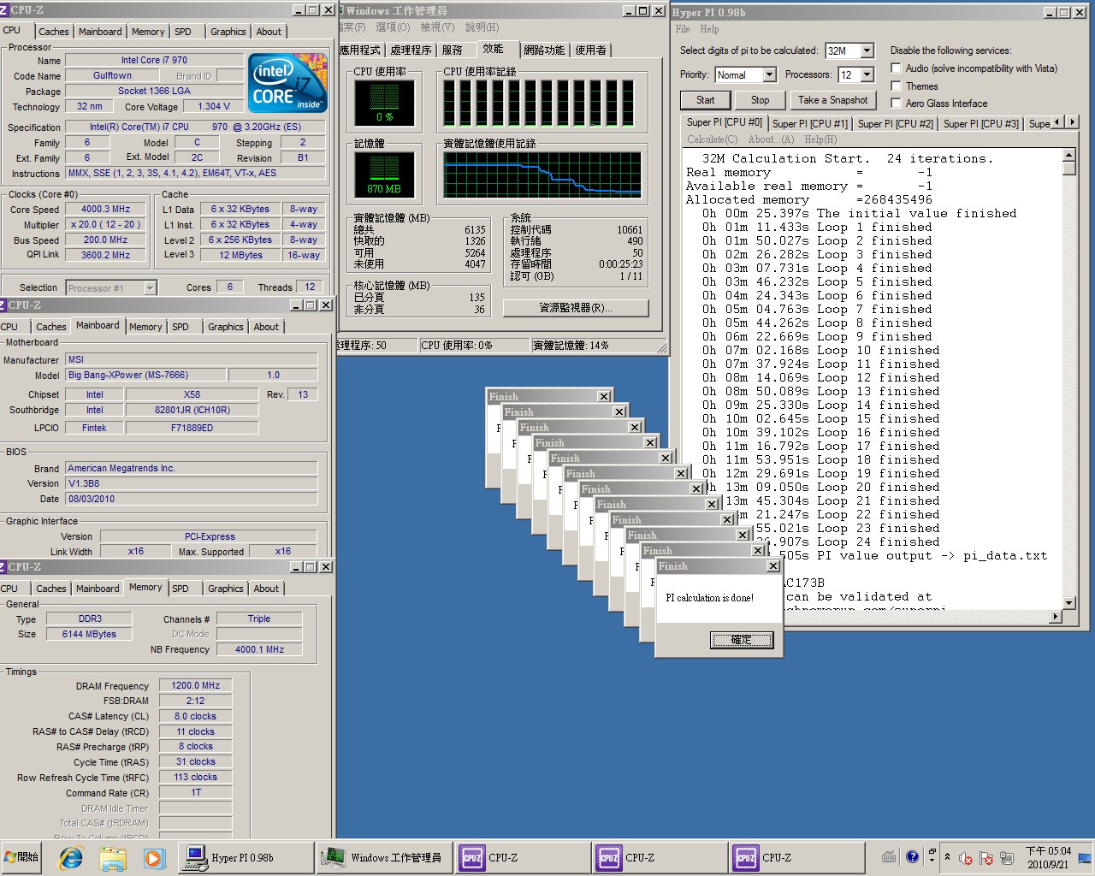Viewport: 1095px width, 876px height.
Task: Select the first CPU-Z taskbar button
Action: click(x=521, y=857)
